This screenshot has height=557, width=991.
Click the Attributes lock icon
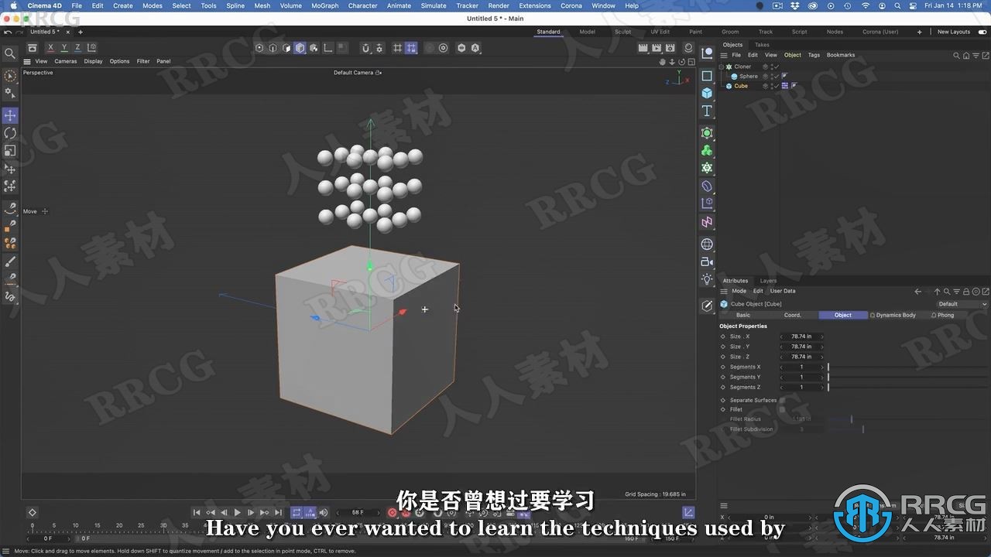[x=966, y=292]
